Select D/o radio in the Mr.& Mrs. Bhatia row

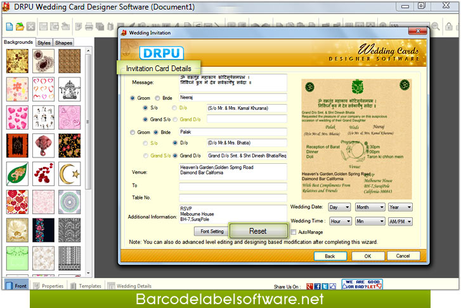point(175,143)
